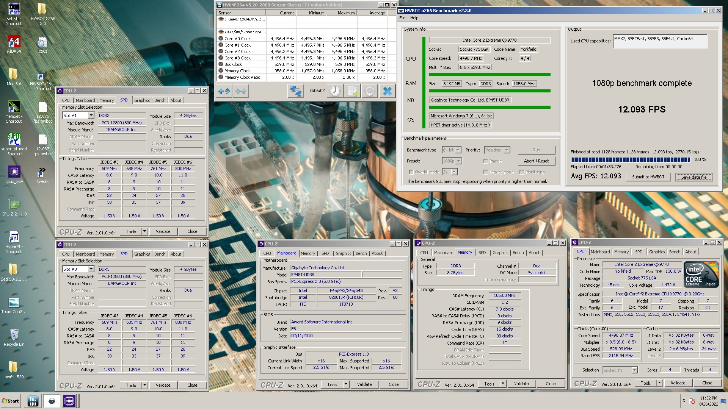
Task: Open the MemSet folder on desktop
Action: [x=14, y=77]
